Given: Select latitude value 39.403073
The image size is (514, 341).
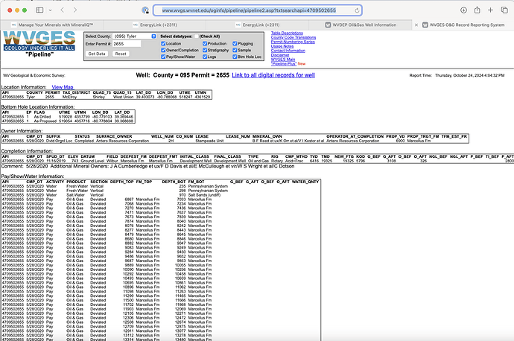Looking at the screenshot, I should tap(145, 97).
